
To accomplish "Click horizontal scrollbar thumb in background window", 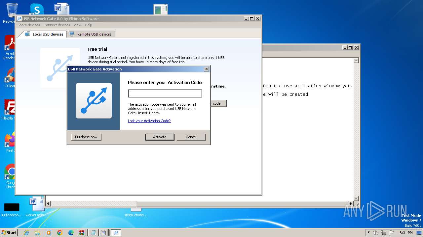I will 242,204.
